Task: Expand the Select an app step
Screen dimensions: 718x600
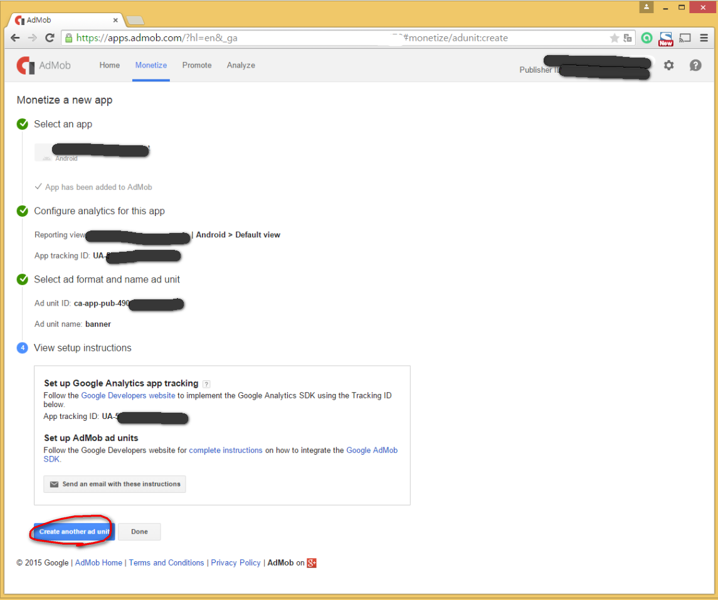Action: 63,125
